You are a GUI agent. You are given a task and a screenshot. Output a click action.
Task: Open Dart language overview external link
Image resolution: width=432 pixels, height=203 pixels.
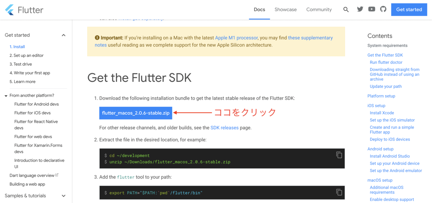(34, 176)
